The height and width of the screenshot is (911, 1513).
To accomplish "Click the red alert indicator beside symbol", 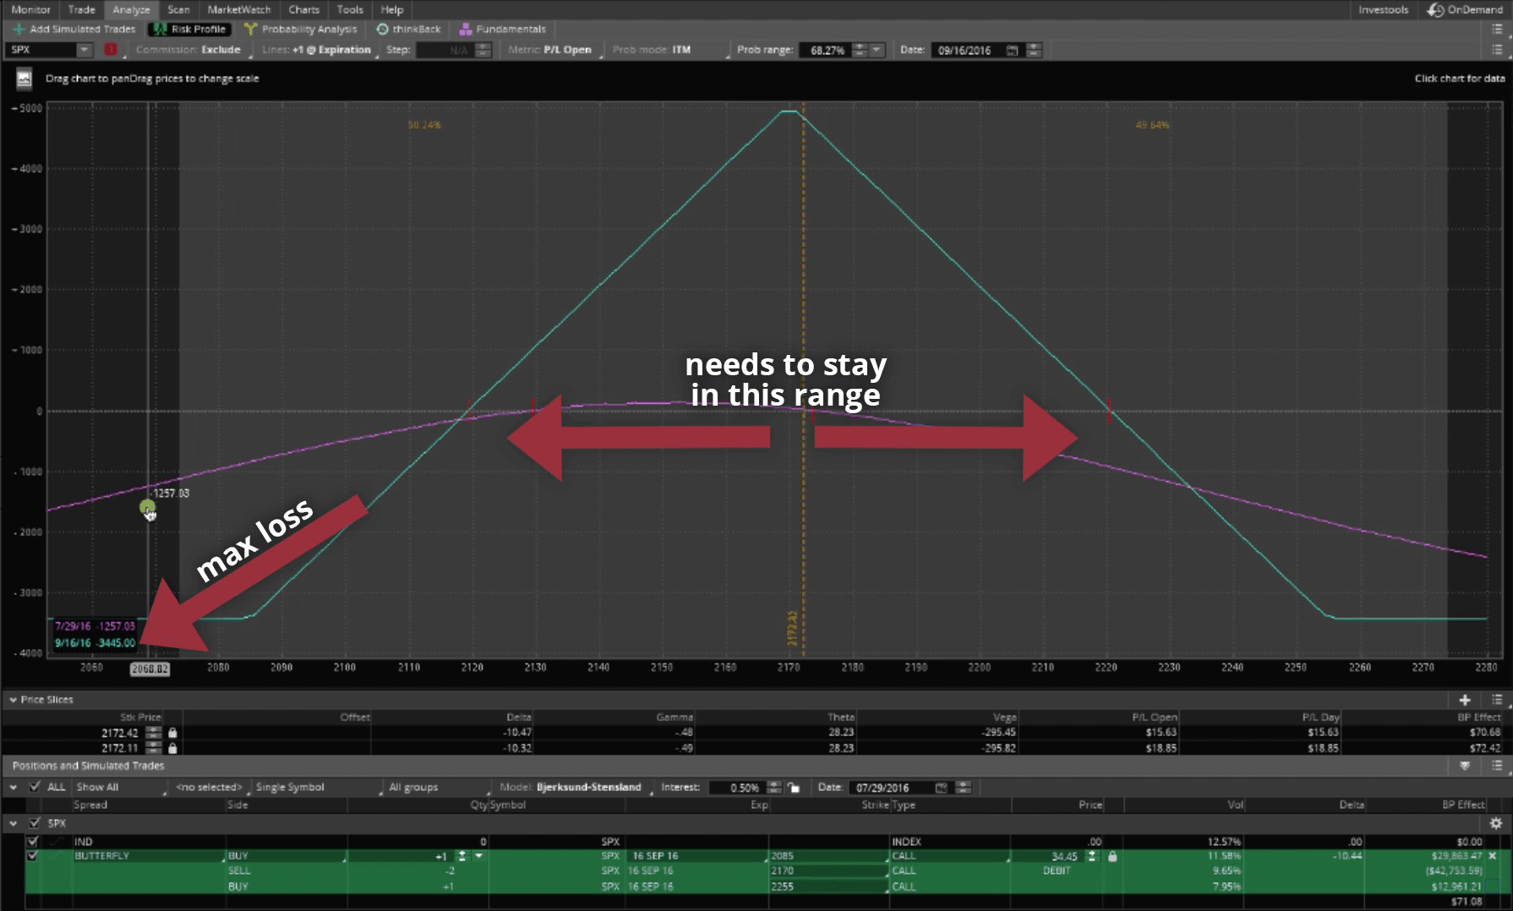I will pos(111,50).
